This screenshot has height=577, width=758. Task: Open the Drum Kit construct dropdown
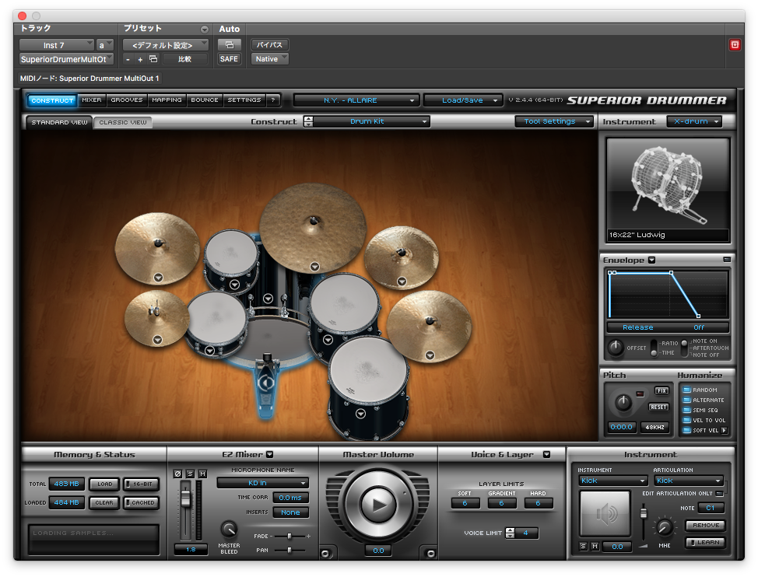click(372, 121)
